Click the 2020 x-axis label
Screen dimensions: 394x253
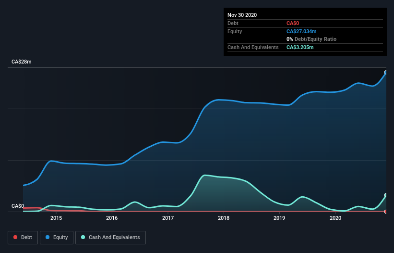(335, 218)
